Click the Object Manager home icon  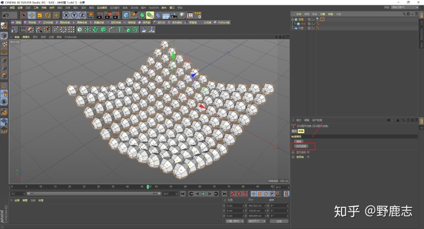pos(408,14)
